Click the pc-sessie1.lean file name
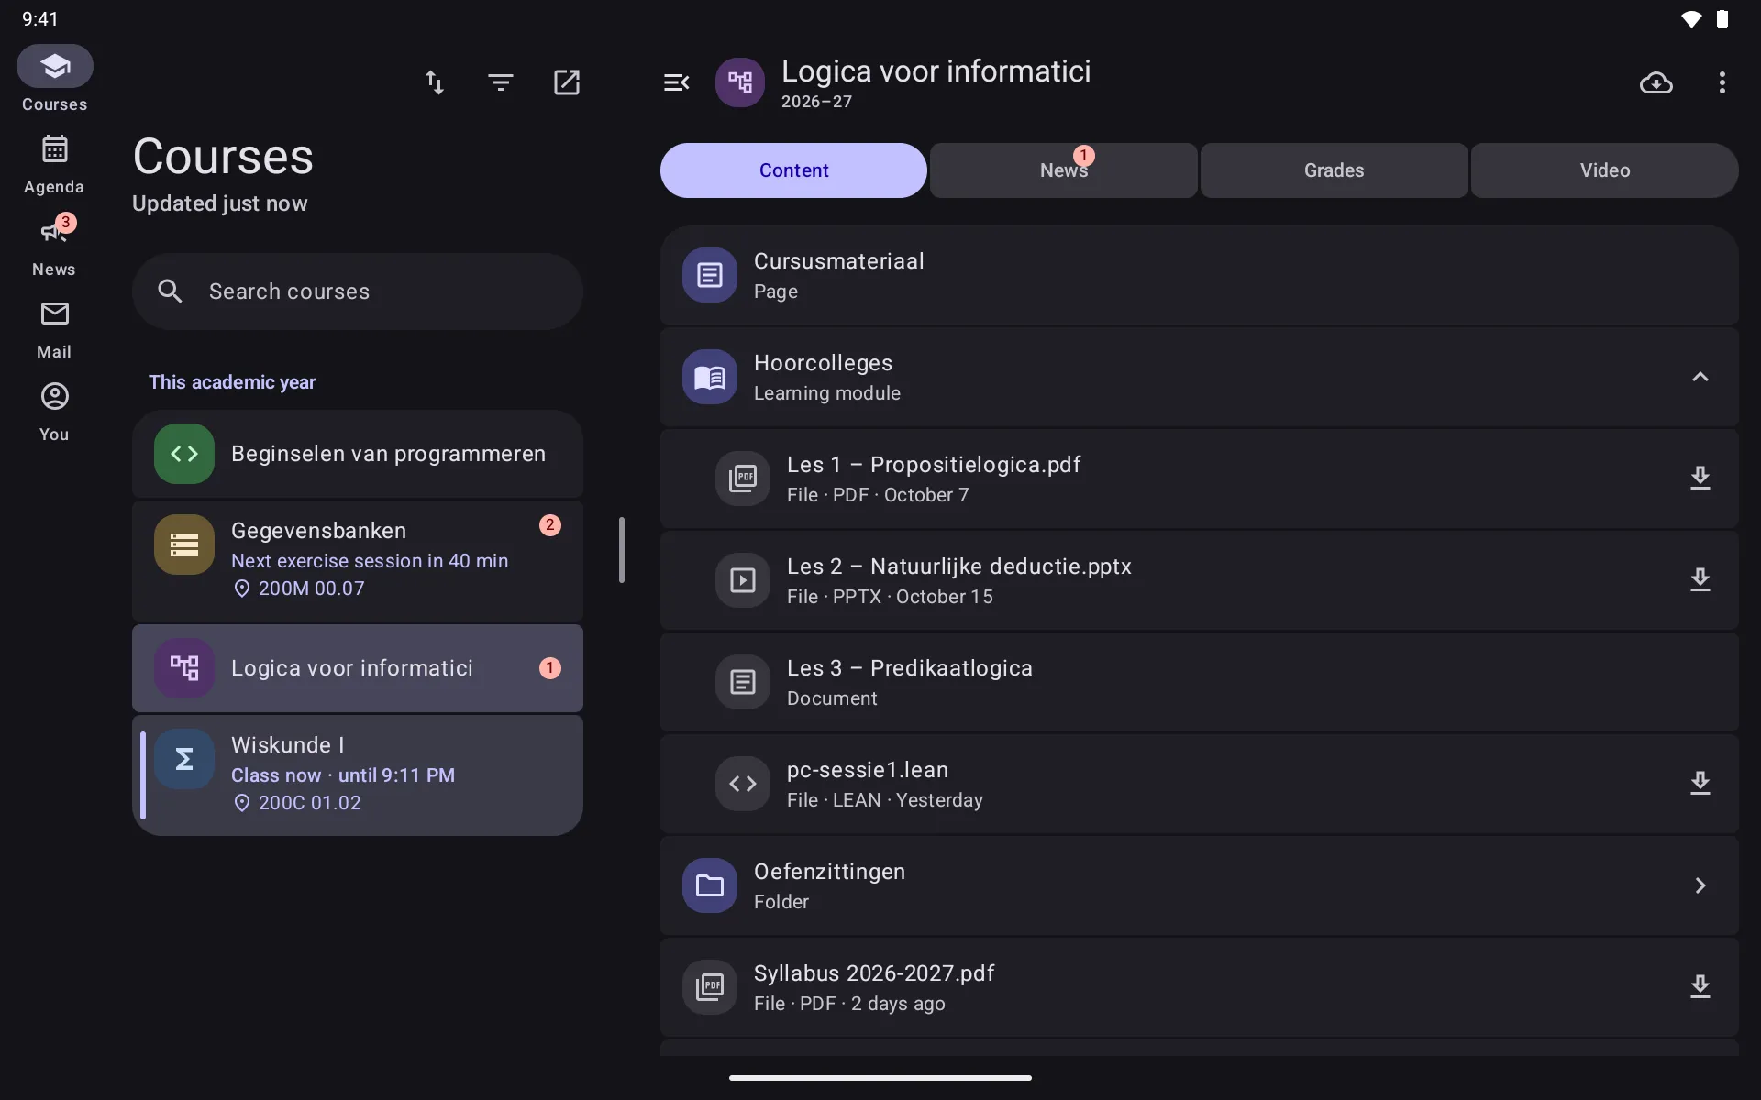Viewport: 1761px width, 1100px height. click(x=868, y=770)
